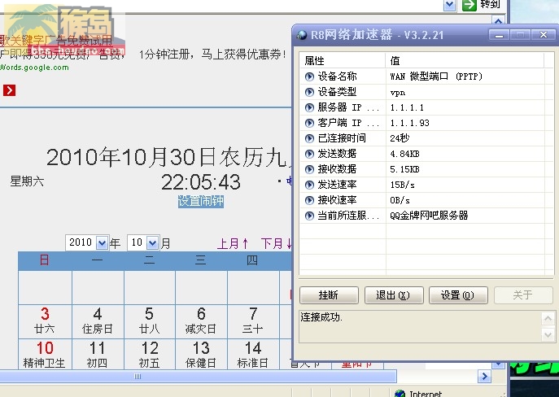The width and height of the screenshot is (559, 397).
Task: Click the green 转到 go arrow icon
Action: pos(469,5)
